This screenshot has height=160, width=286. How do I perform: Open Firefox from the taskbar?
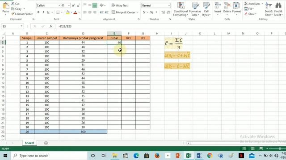click(157, 156)
